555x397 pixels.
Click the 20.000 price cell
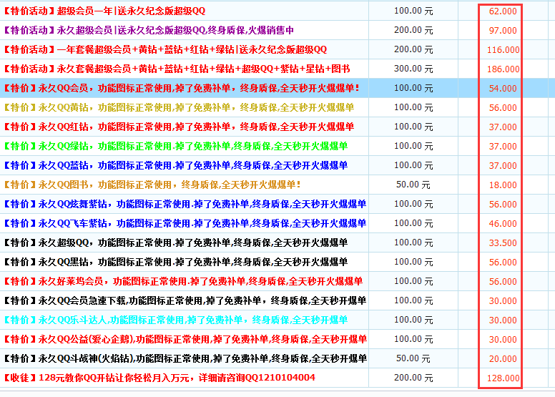[x=503, y=358]
